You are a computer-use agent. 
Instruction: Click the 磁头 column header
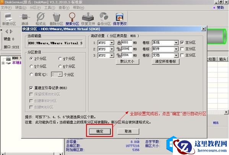[223, 59]
